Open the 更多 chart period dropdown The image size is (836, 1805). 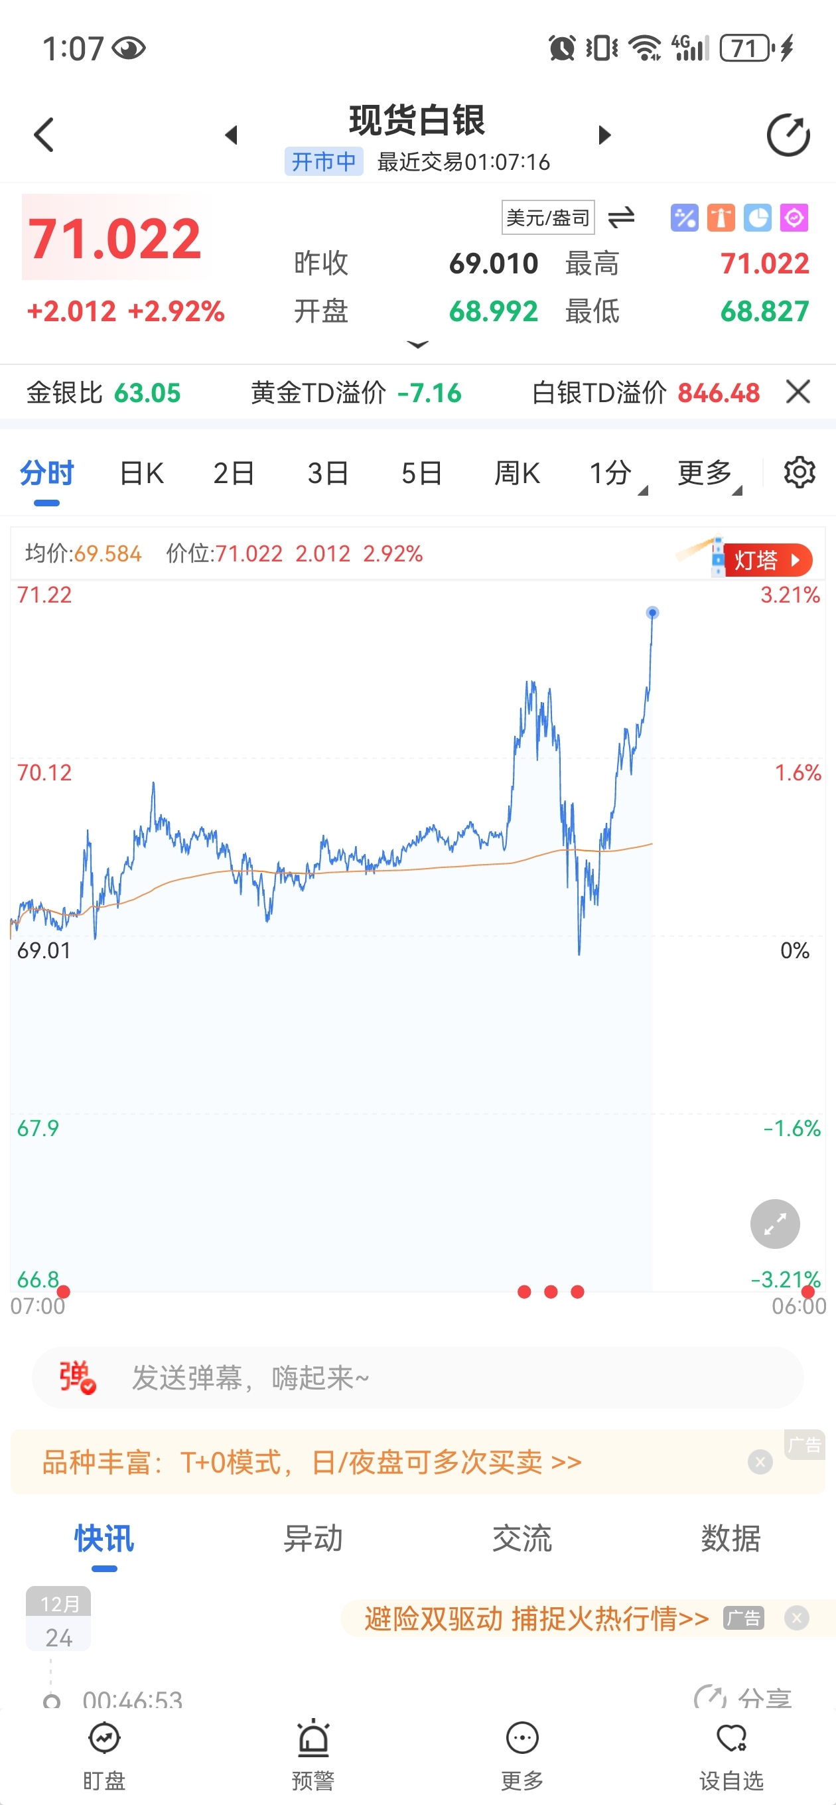coord(708,474)
